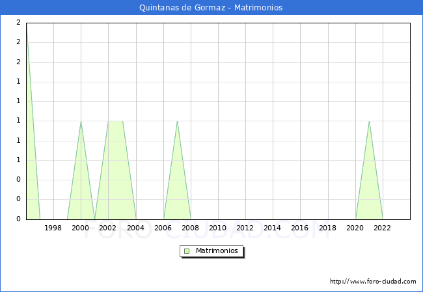Click the 2020 x-axis label
Image resolution: width=423 pixels, height=292 pixels.
(x=355, y=228)
